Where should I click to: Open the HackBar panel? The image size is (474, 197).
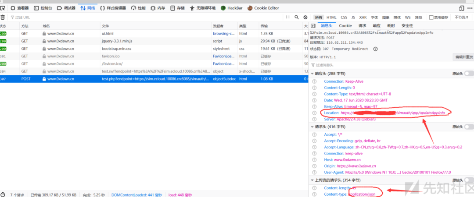pyautogui.click(x=232, y=8)
